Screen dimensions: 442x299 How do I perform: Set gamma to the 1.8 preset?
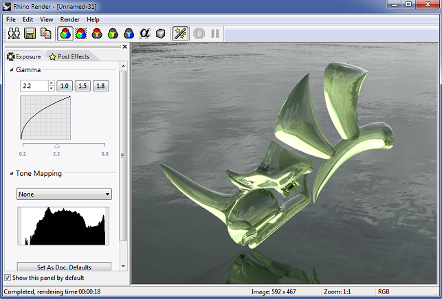100,86
